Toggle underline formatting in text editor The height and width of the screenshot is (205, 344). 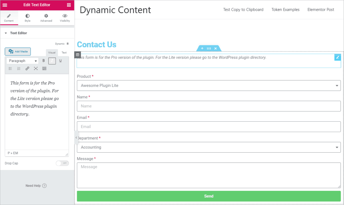(60, 61)
